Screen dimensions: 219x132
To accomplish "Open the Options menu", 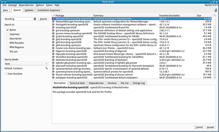I will [x=40, y=5].
